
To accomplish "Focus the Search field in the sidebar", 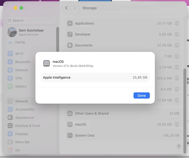I will [x=31, y=21].
